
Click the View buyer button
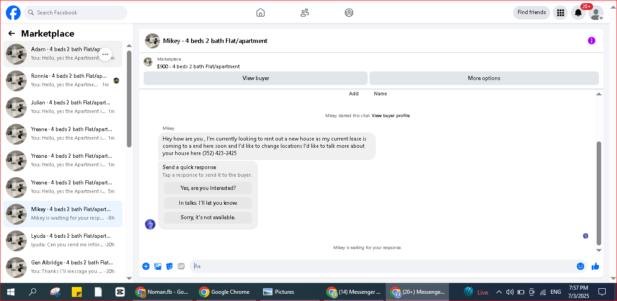pyautogui.click(x=256, y=78)
